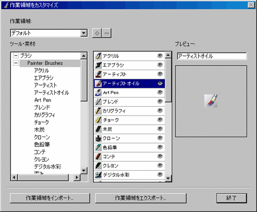This screenshot has height=212, width=257.
Task: Close the 作業領域をカスタマイズ dialog
Action: 251,5
